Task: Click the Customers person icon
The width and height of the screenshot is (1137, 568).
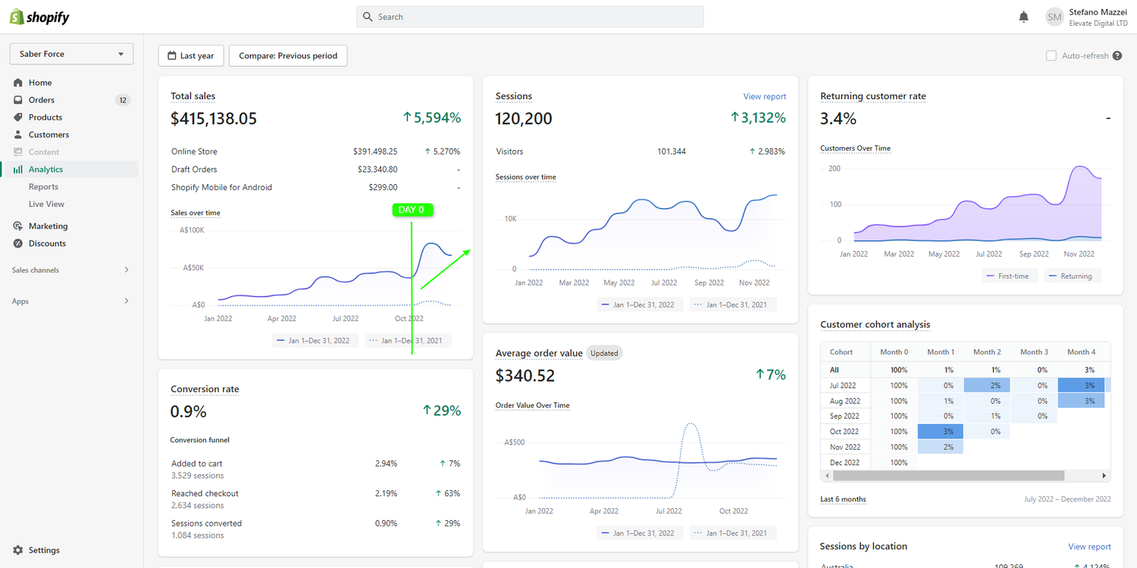Action: coord(18,135)
